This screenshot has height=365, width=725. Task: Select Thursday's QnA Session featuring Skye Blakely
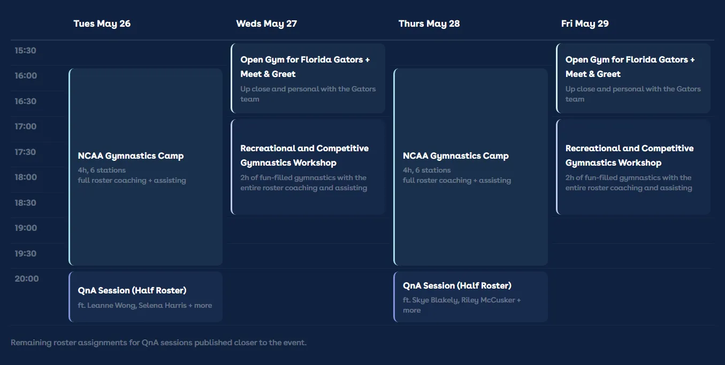tap(470, 297)
